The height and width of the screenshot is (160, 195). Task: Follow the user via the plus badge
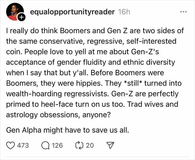[x=21, y=17]
